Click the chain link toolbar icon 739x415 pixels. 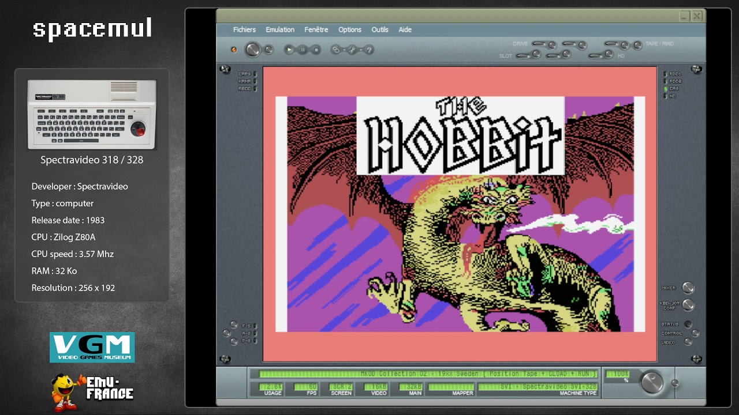(335, 50)
